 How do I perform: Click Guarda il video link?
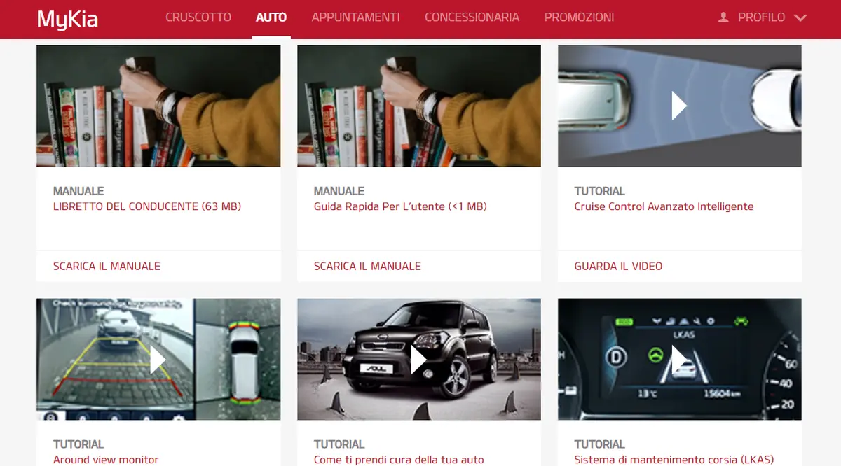(x=619, y=266)
